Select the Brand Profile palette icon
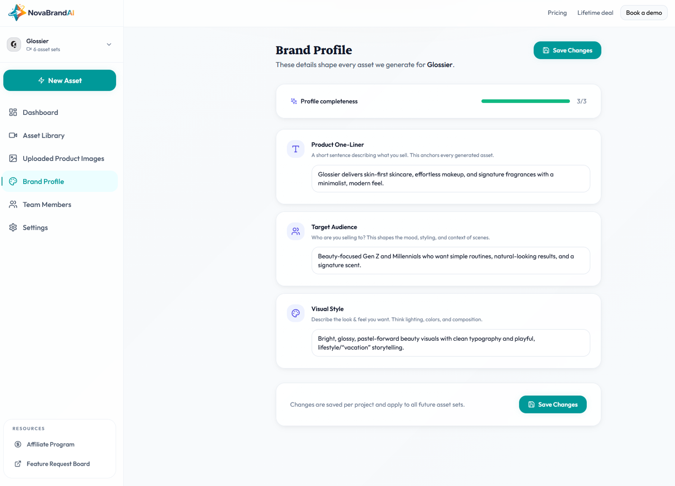Image resolution: width=675 pixels, height=486 pixels. pyautogui.click(x=13, y=181)
